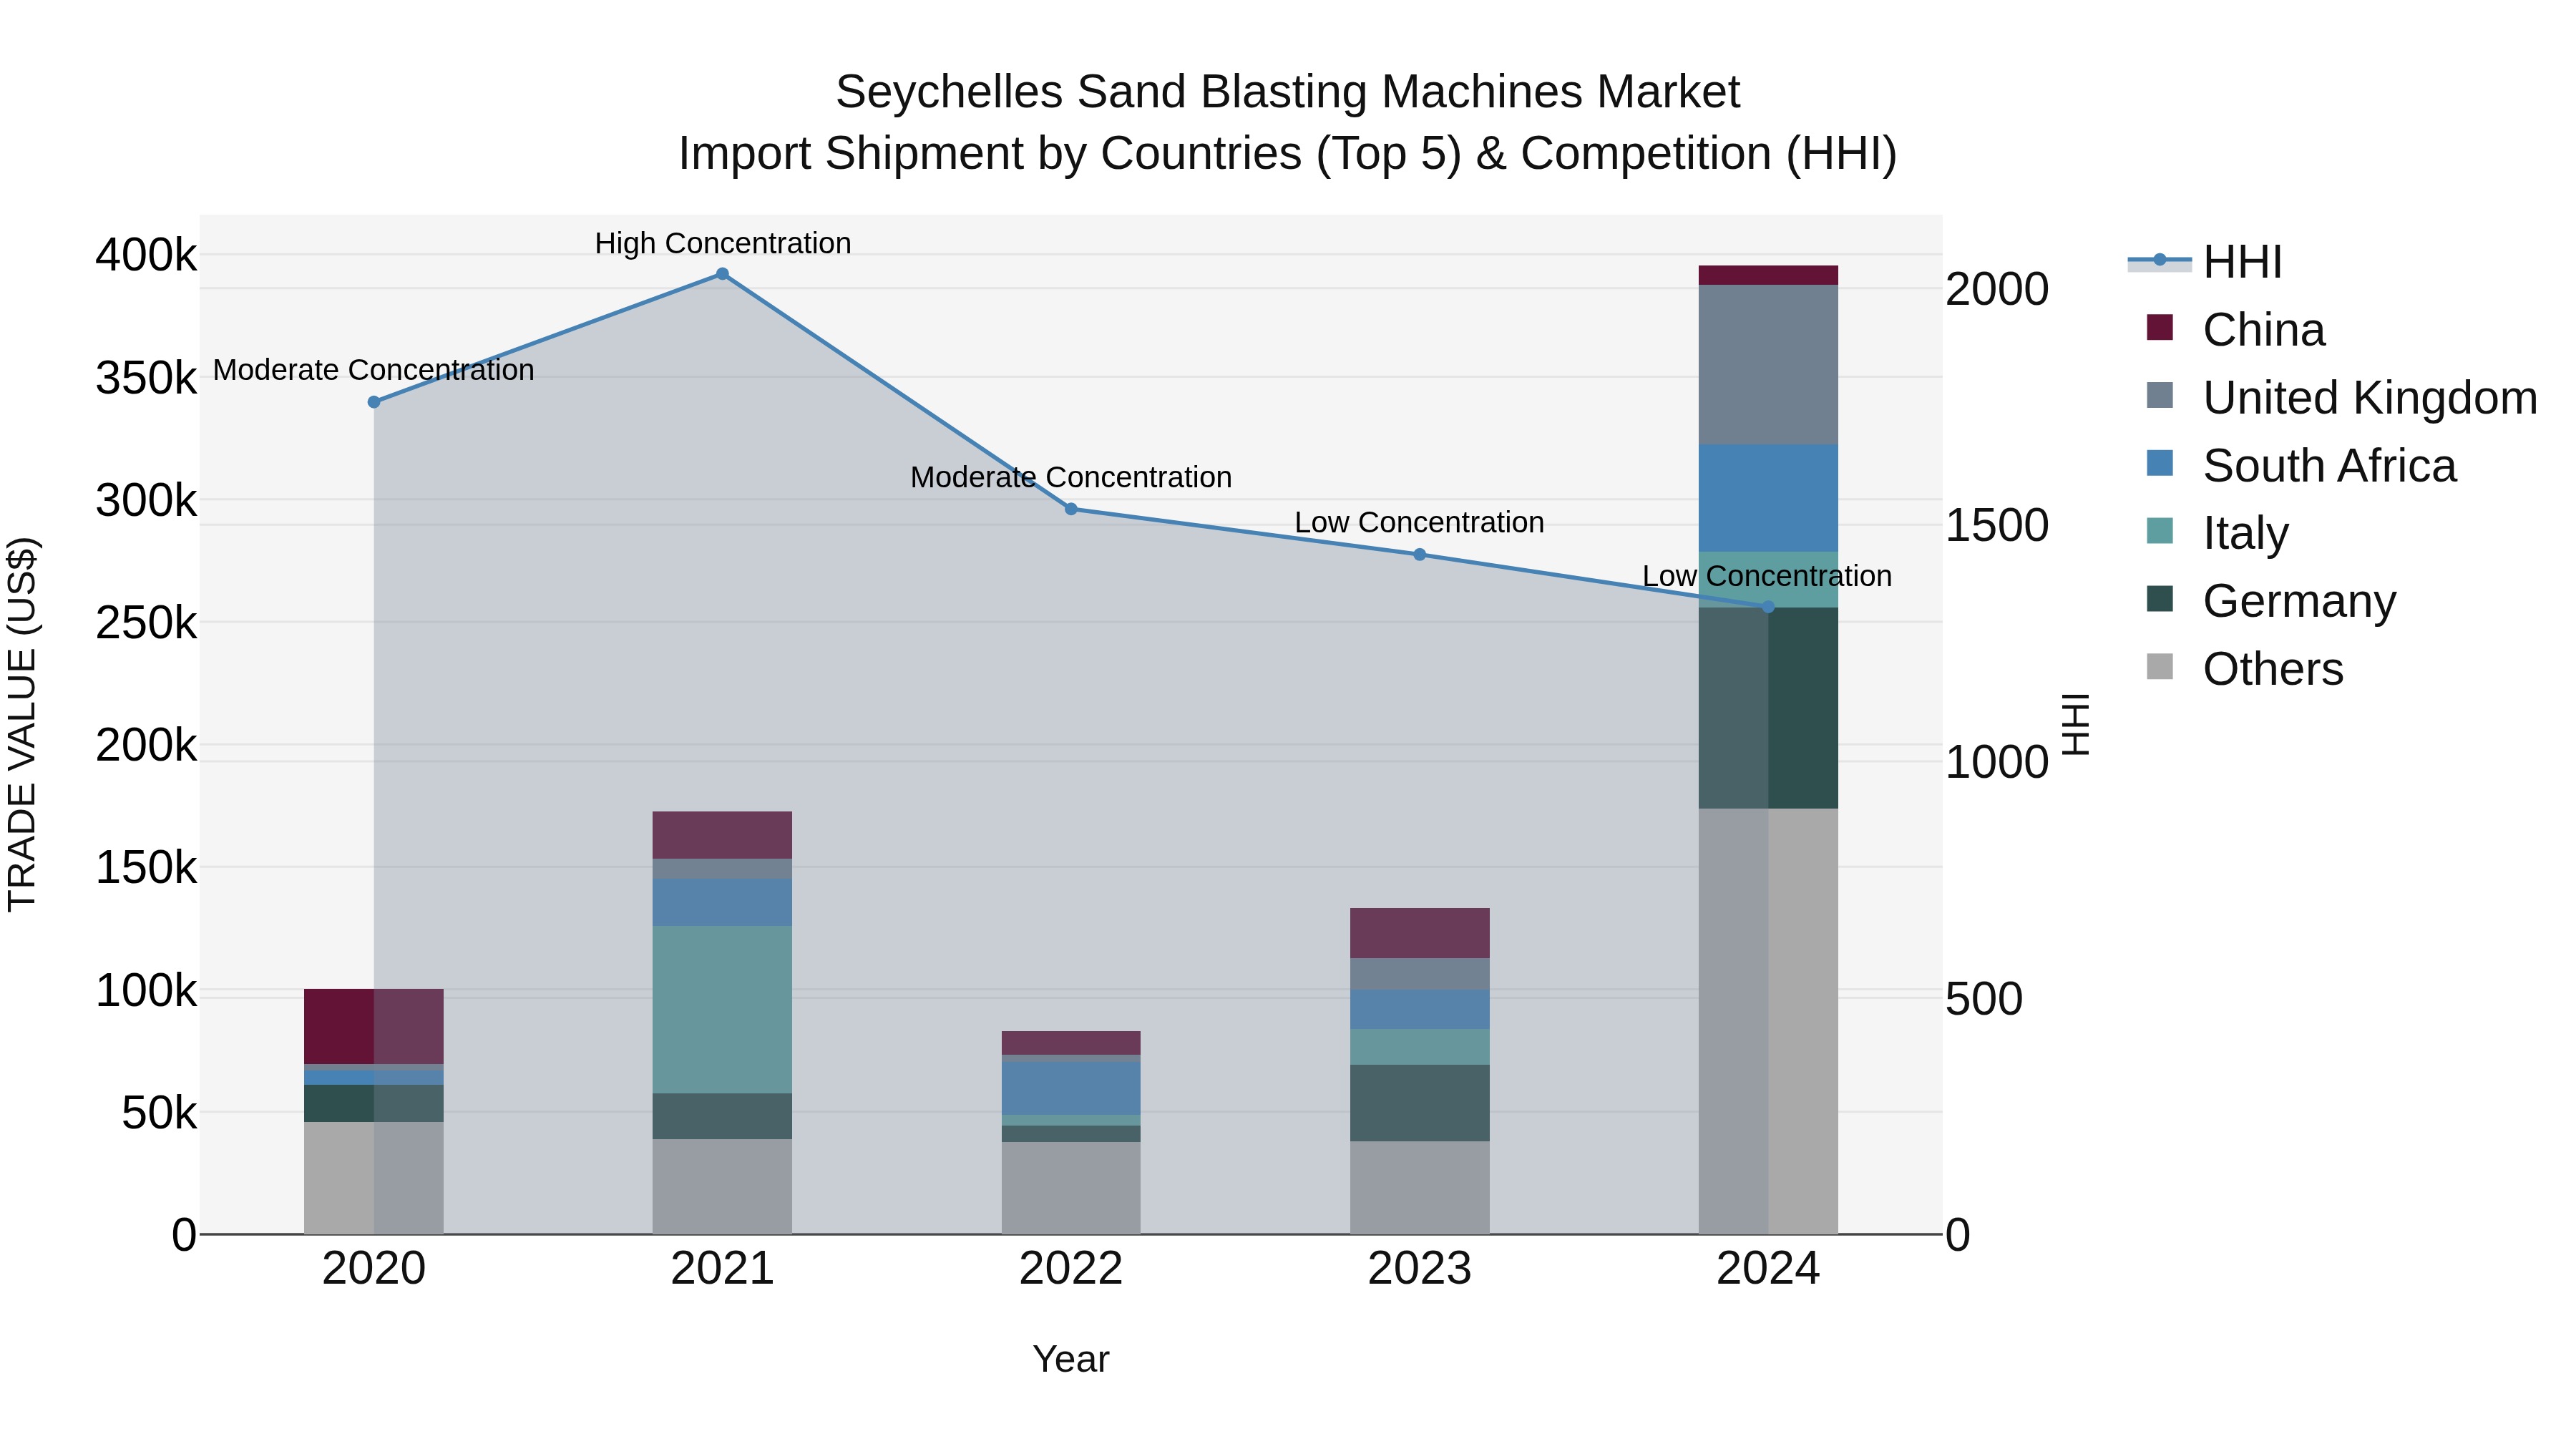
Task: Click the chart title 'Seychelles Sand Blasting Machines Market'
Action: (x=1288, y=92)
